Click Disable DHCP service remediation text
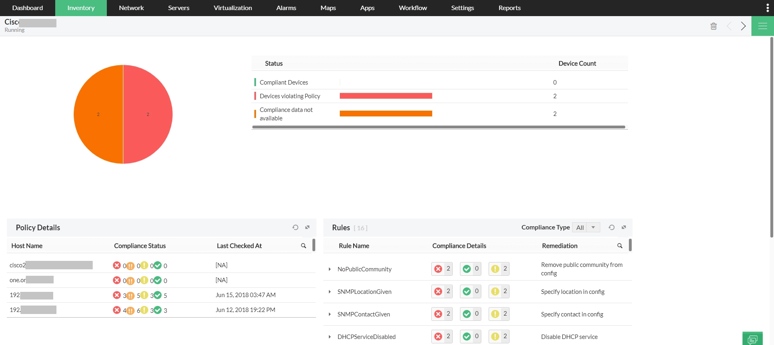 click(569, 337)
